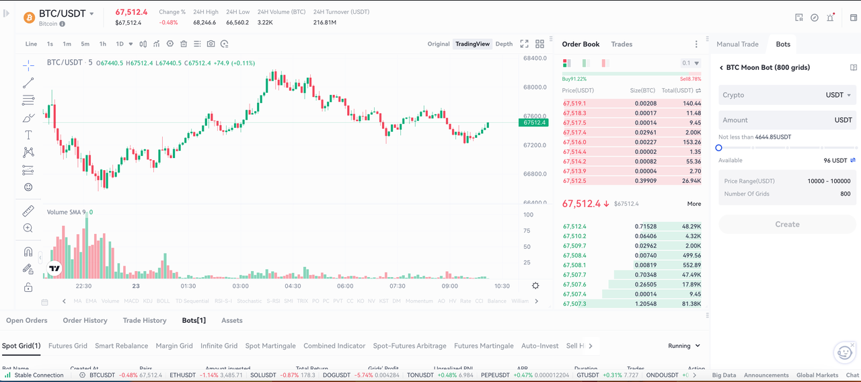Viewport: 861px width, 382px height.
Task: Open the ruler measure tool
Action: tap(28, 211)
